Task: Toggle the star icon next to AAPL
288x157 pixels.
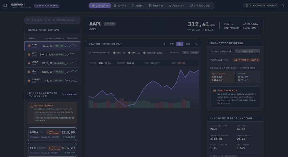Action: [x=29, y=46]
